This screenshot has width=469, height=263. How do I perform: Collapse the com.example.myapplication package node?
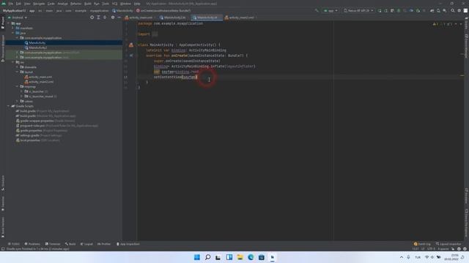(x=18, y=38)
